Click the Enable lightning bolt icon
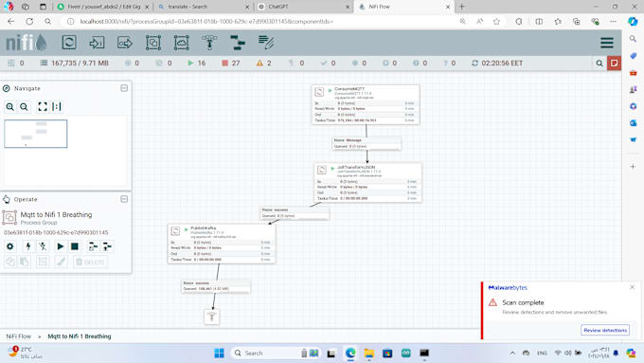Screen dimensions: 644x363 [x=27, y=246]
